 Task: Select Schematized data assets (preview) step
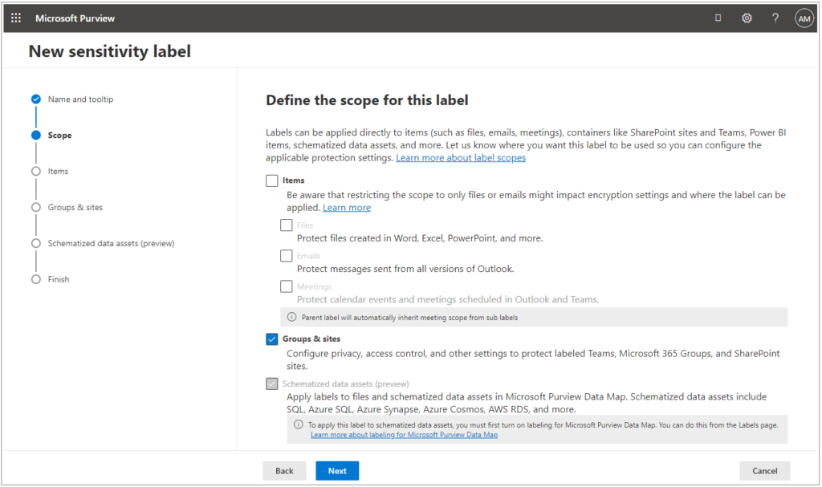pos(111,243)
